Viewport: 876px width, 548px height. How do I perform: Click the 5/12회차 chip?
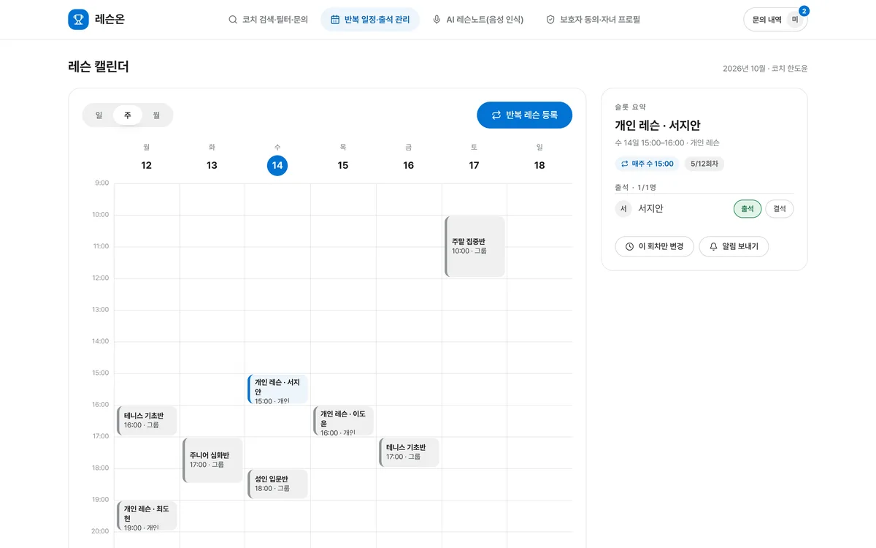704,164
